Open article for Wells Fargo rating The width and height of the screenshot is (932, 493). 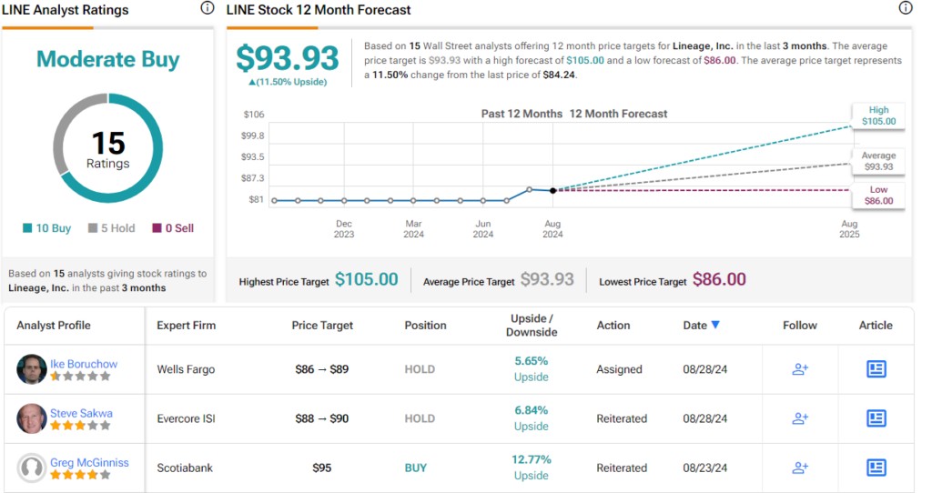pyautogui.click(x=876, y=369)
